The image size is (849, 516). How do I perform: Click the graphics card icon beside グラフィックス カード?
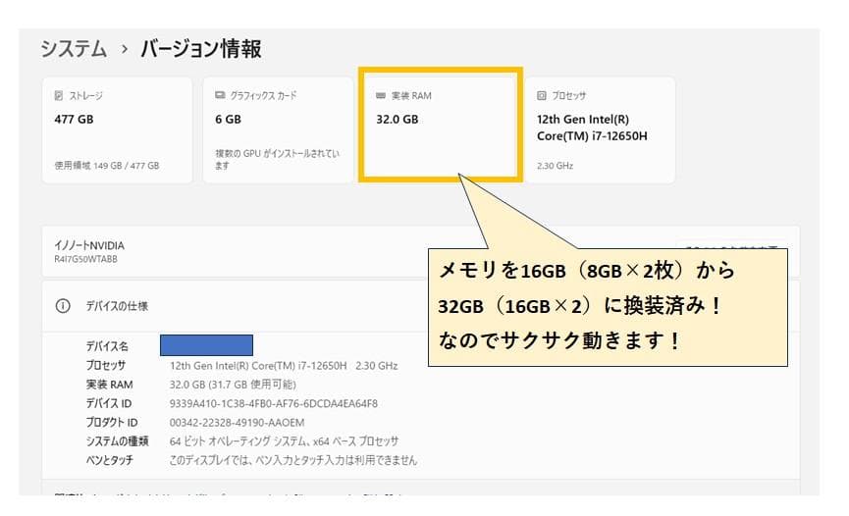[x=220, y=95]
